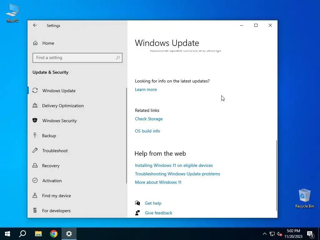
Task: Select the Windows Update sync icon
Action: [35, 90]
